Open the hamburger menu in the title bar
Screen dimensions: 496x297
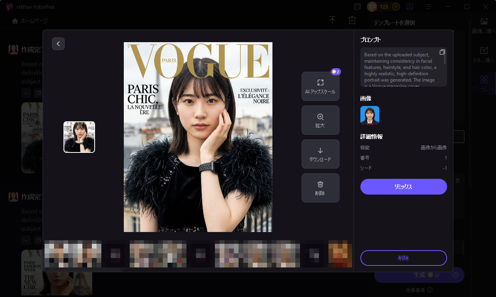coord(428,7)
